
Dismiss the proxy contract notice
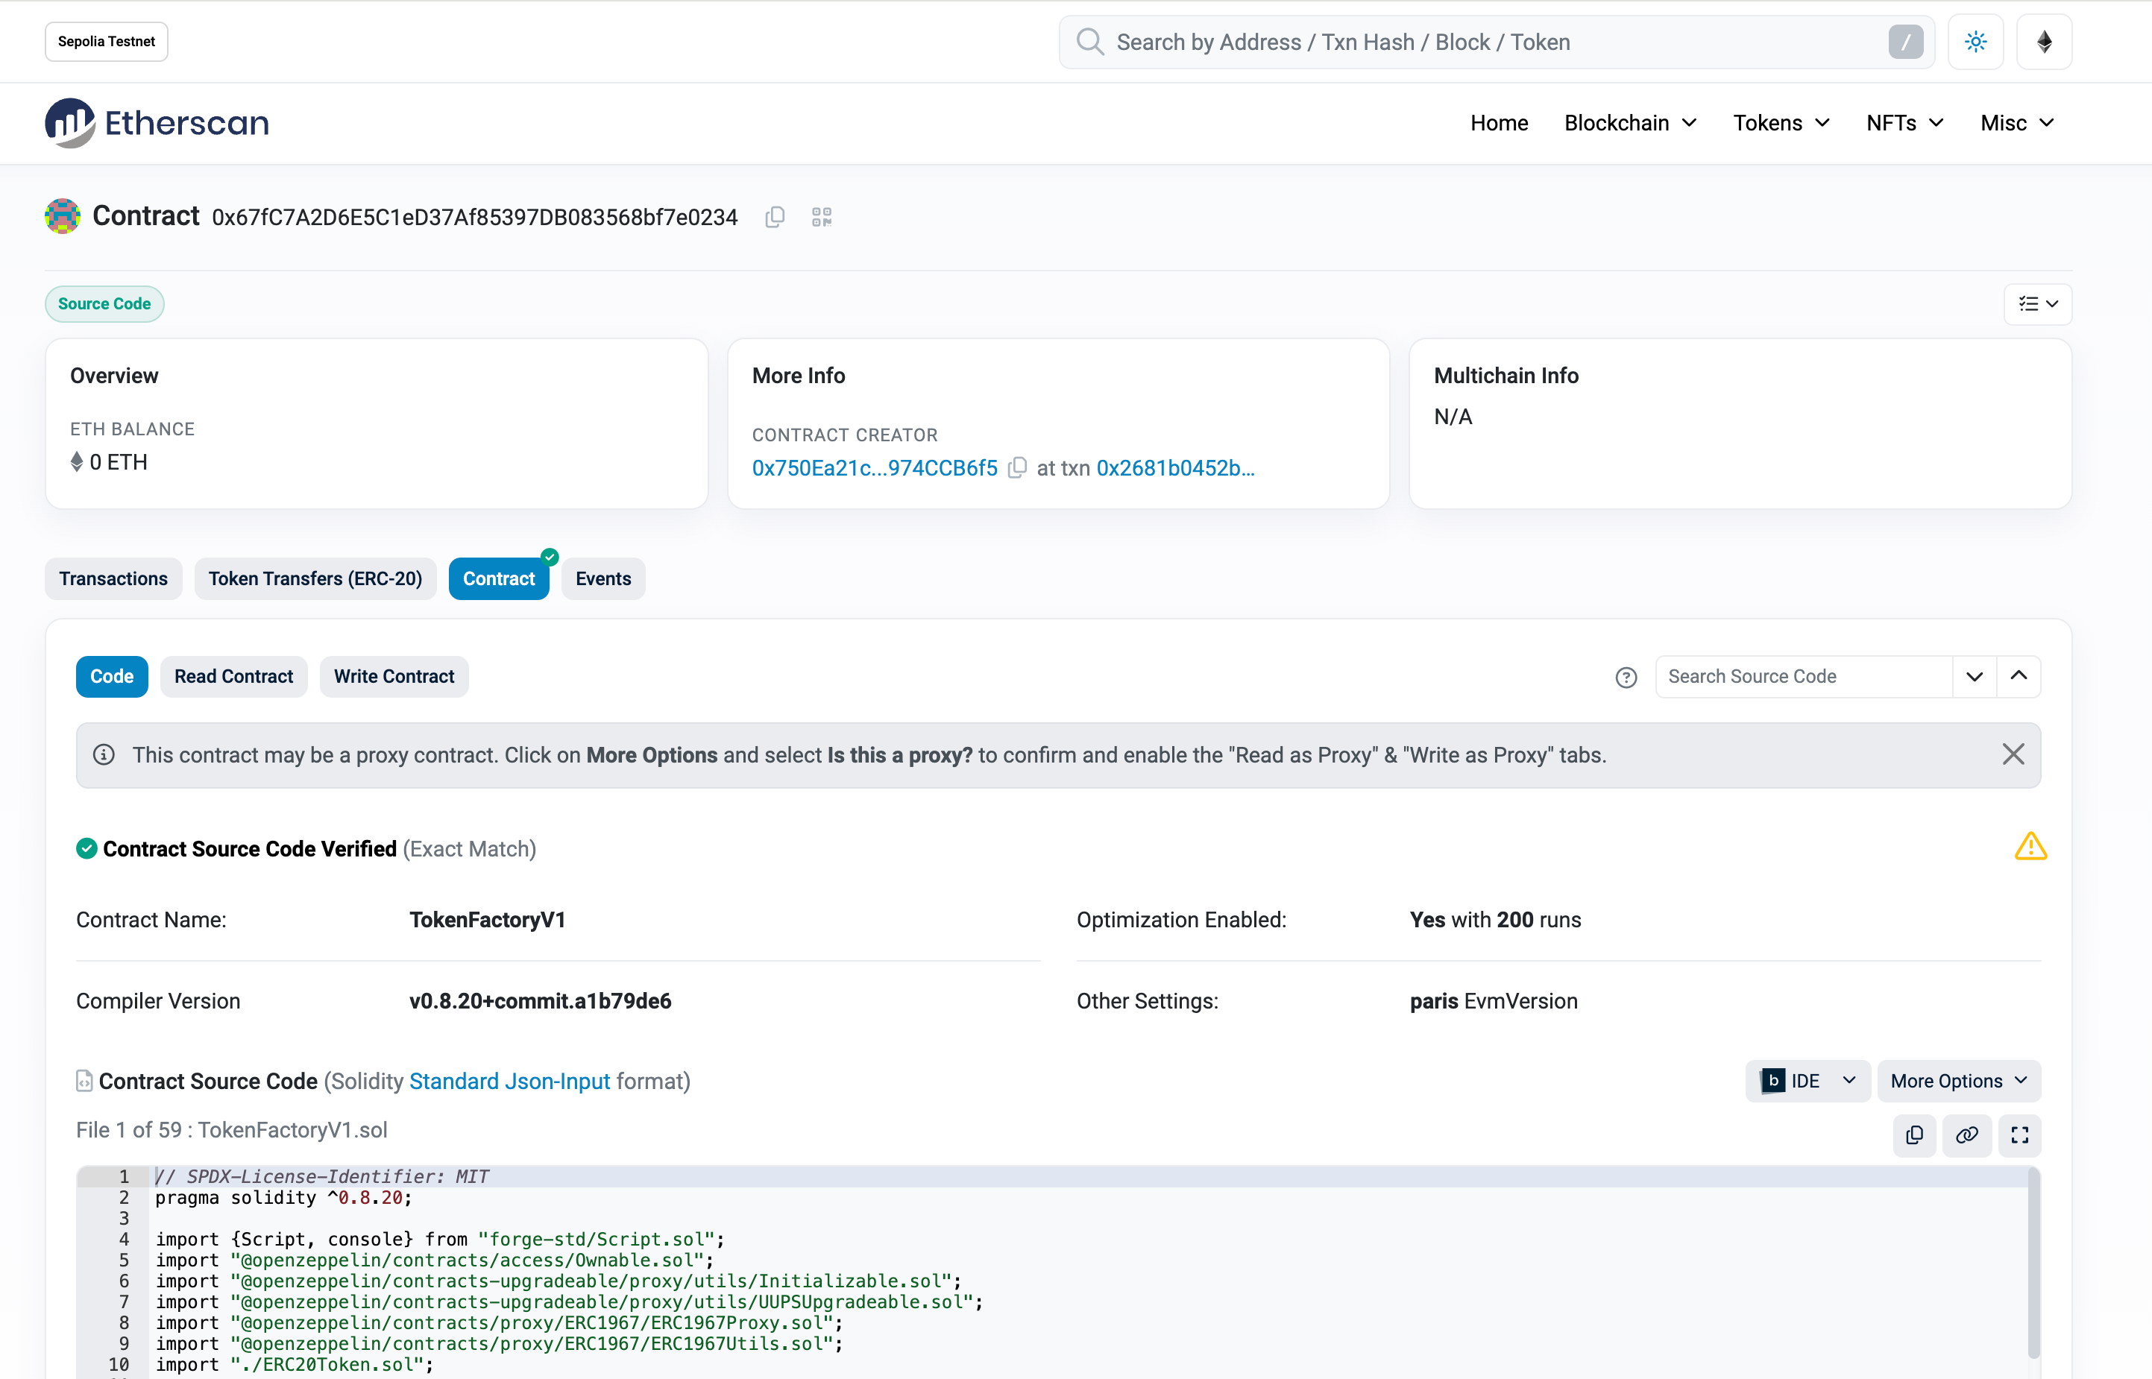(2013, 755)
